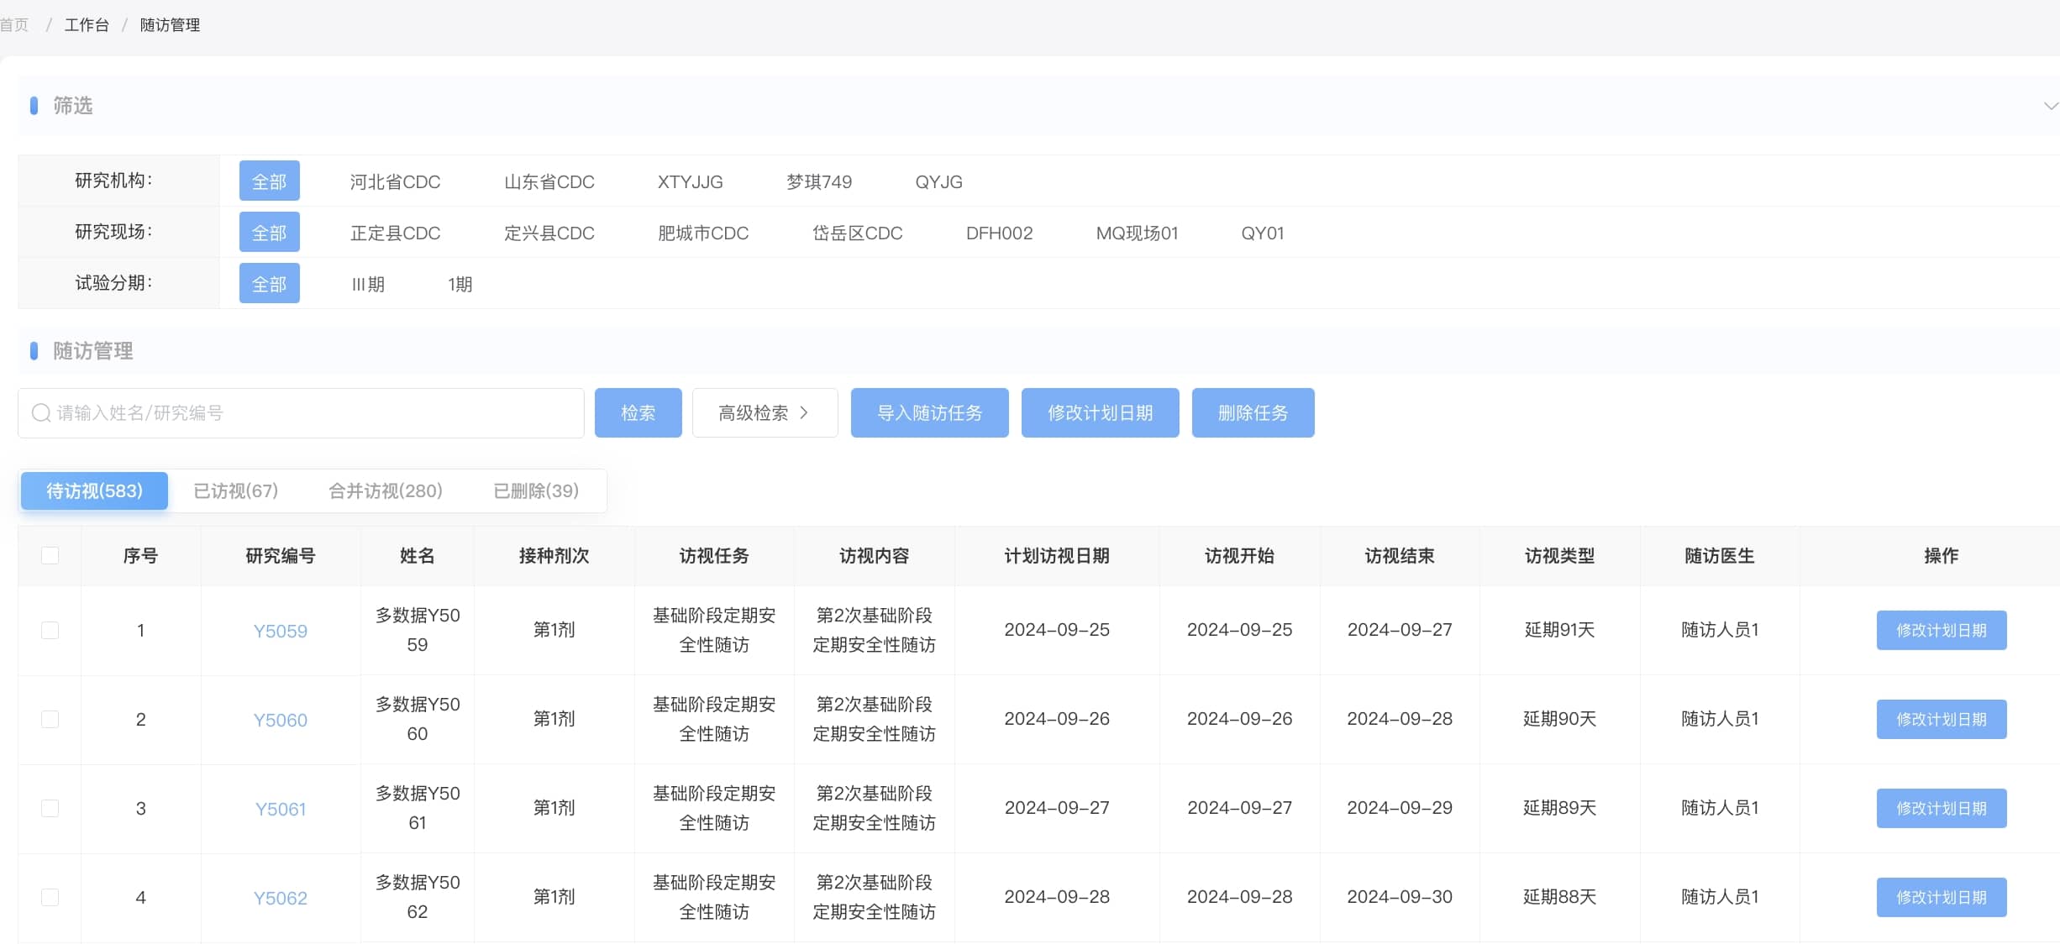This screenshot has height=944, width=2060.
Task: Go to 首页 breadcrumb
Action: 14,25
